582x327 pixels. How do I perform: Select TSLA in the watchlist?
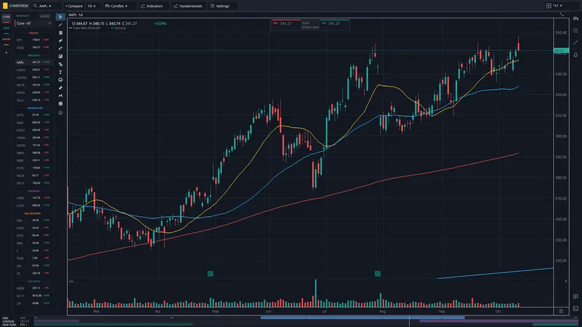[x=33, y=100]
